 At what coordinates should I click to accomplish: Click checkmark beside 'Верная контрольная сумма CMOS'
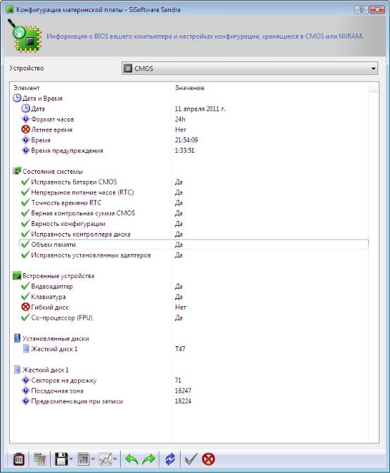tap(25, 213)
